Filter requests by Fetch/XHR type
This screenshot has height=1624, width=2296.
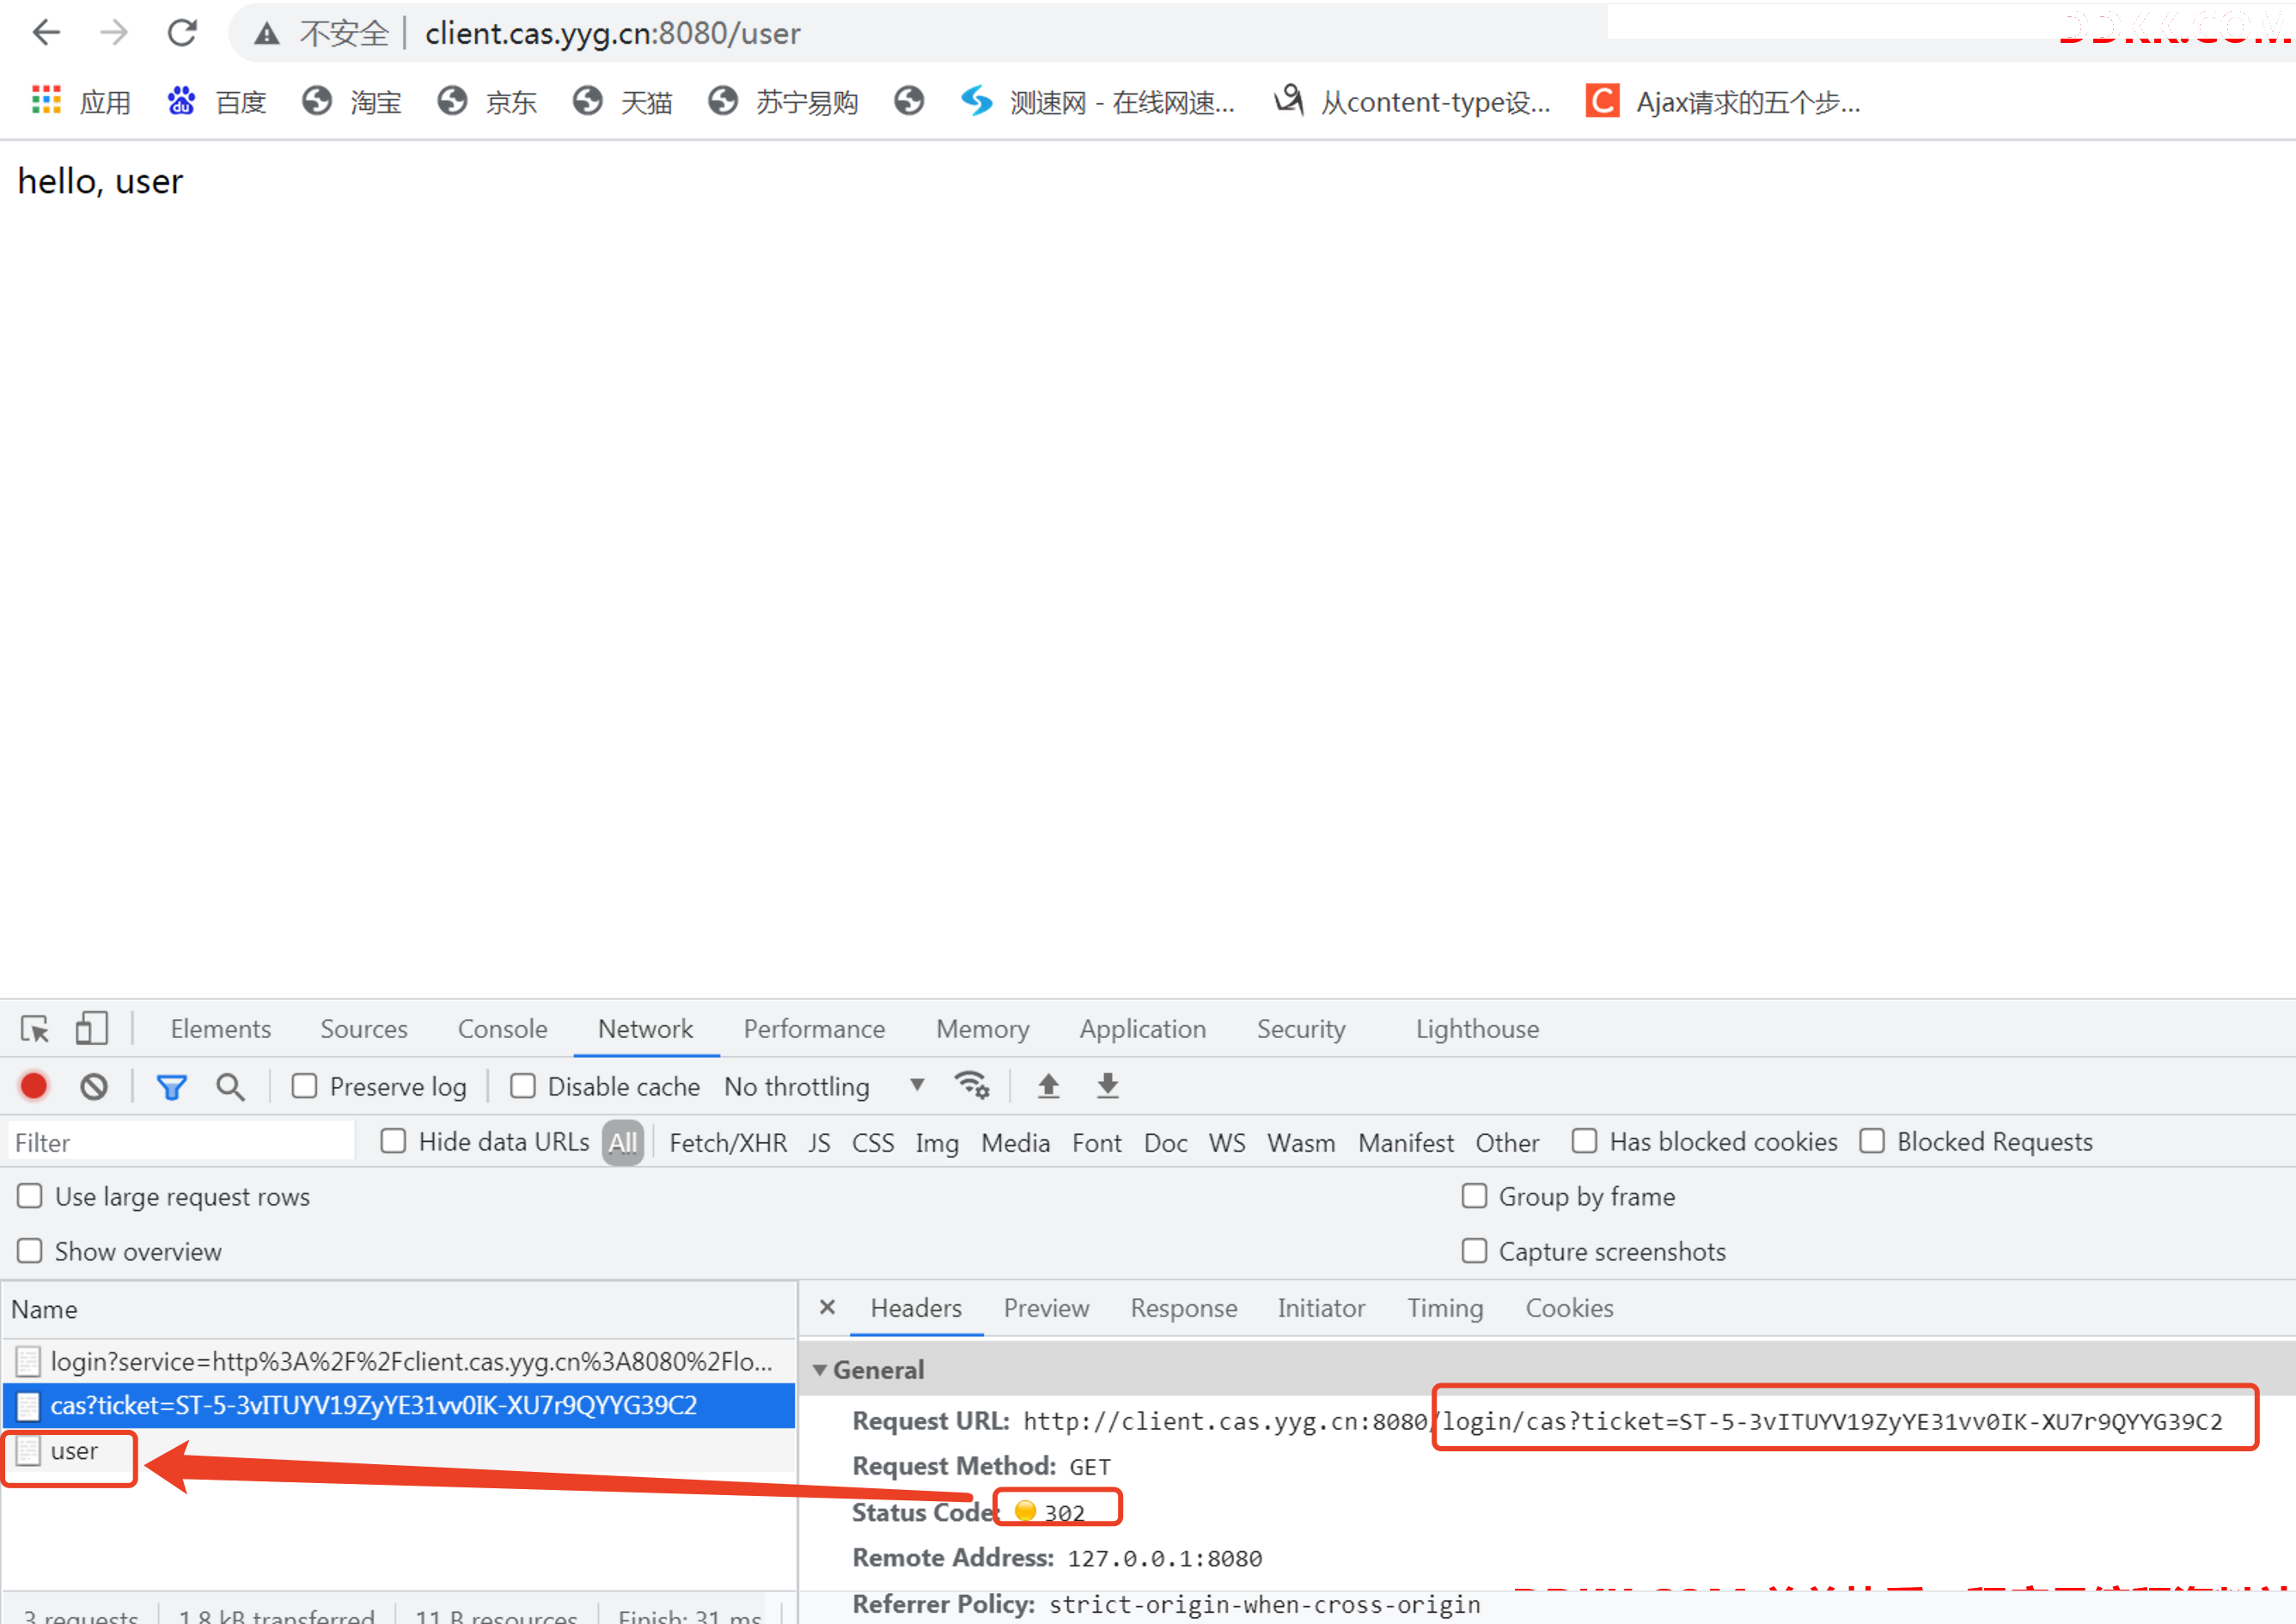[727, 1142]
